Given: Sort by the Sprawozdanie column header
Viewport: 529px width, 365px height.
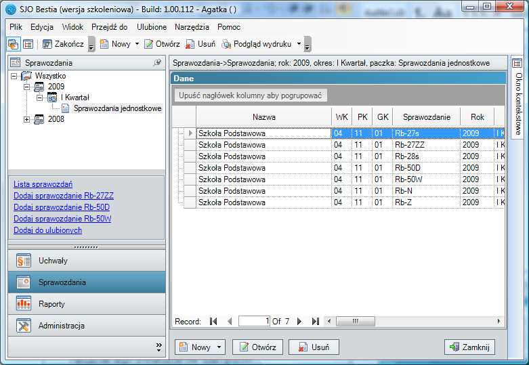Looking at the screenshot, I should pos(427,117).
